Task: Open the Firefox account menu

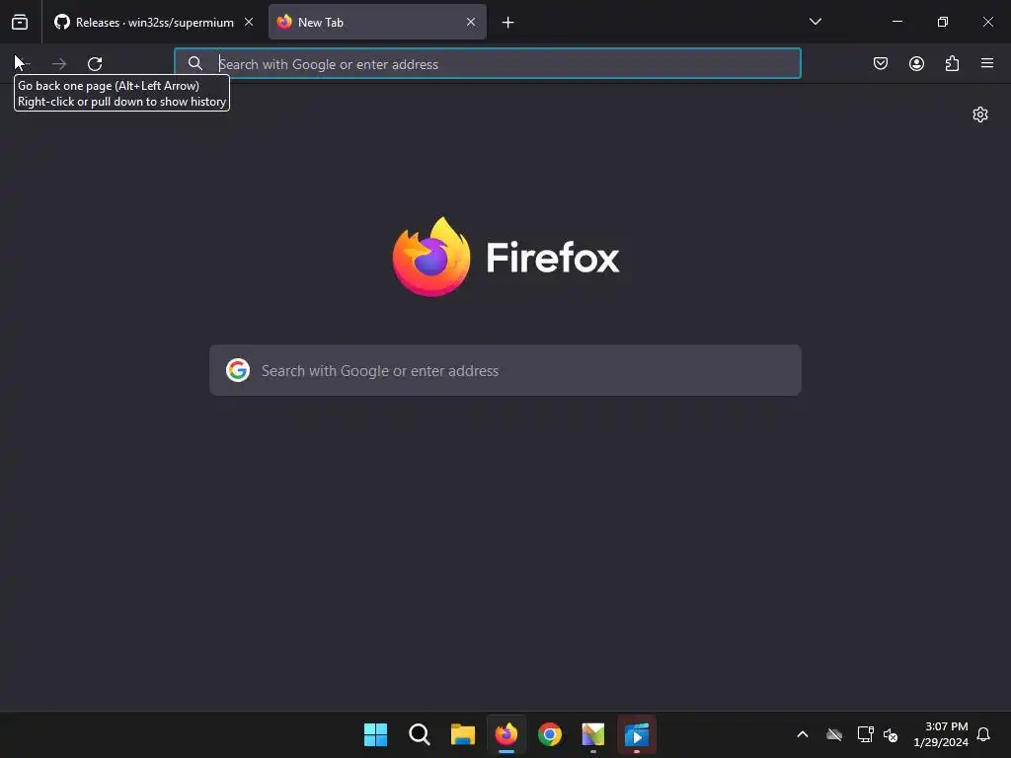Action: click(x=916, y=63)
